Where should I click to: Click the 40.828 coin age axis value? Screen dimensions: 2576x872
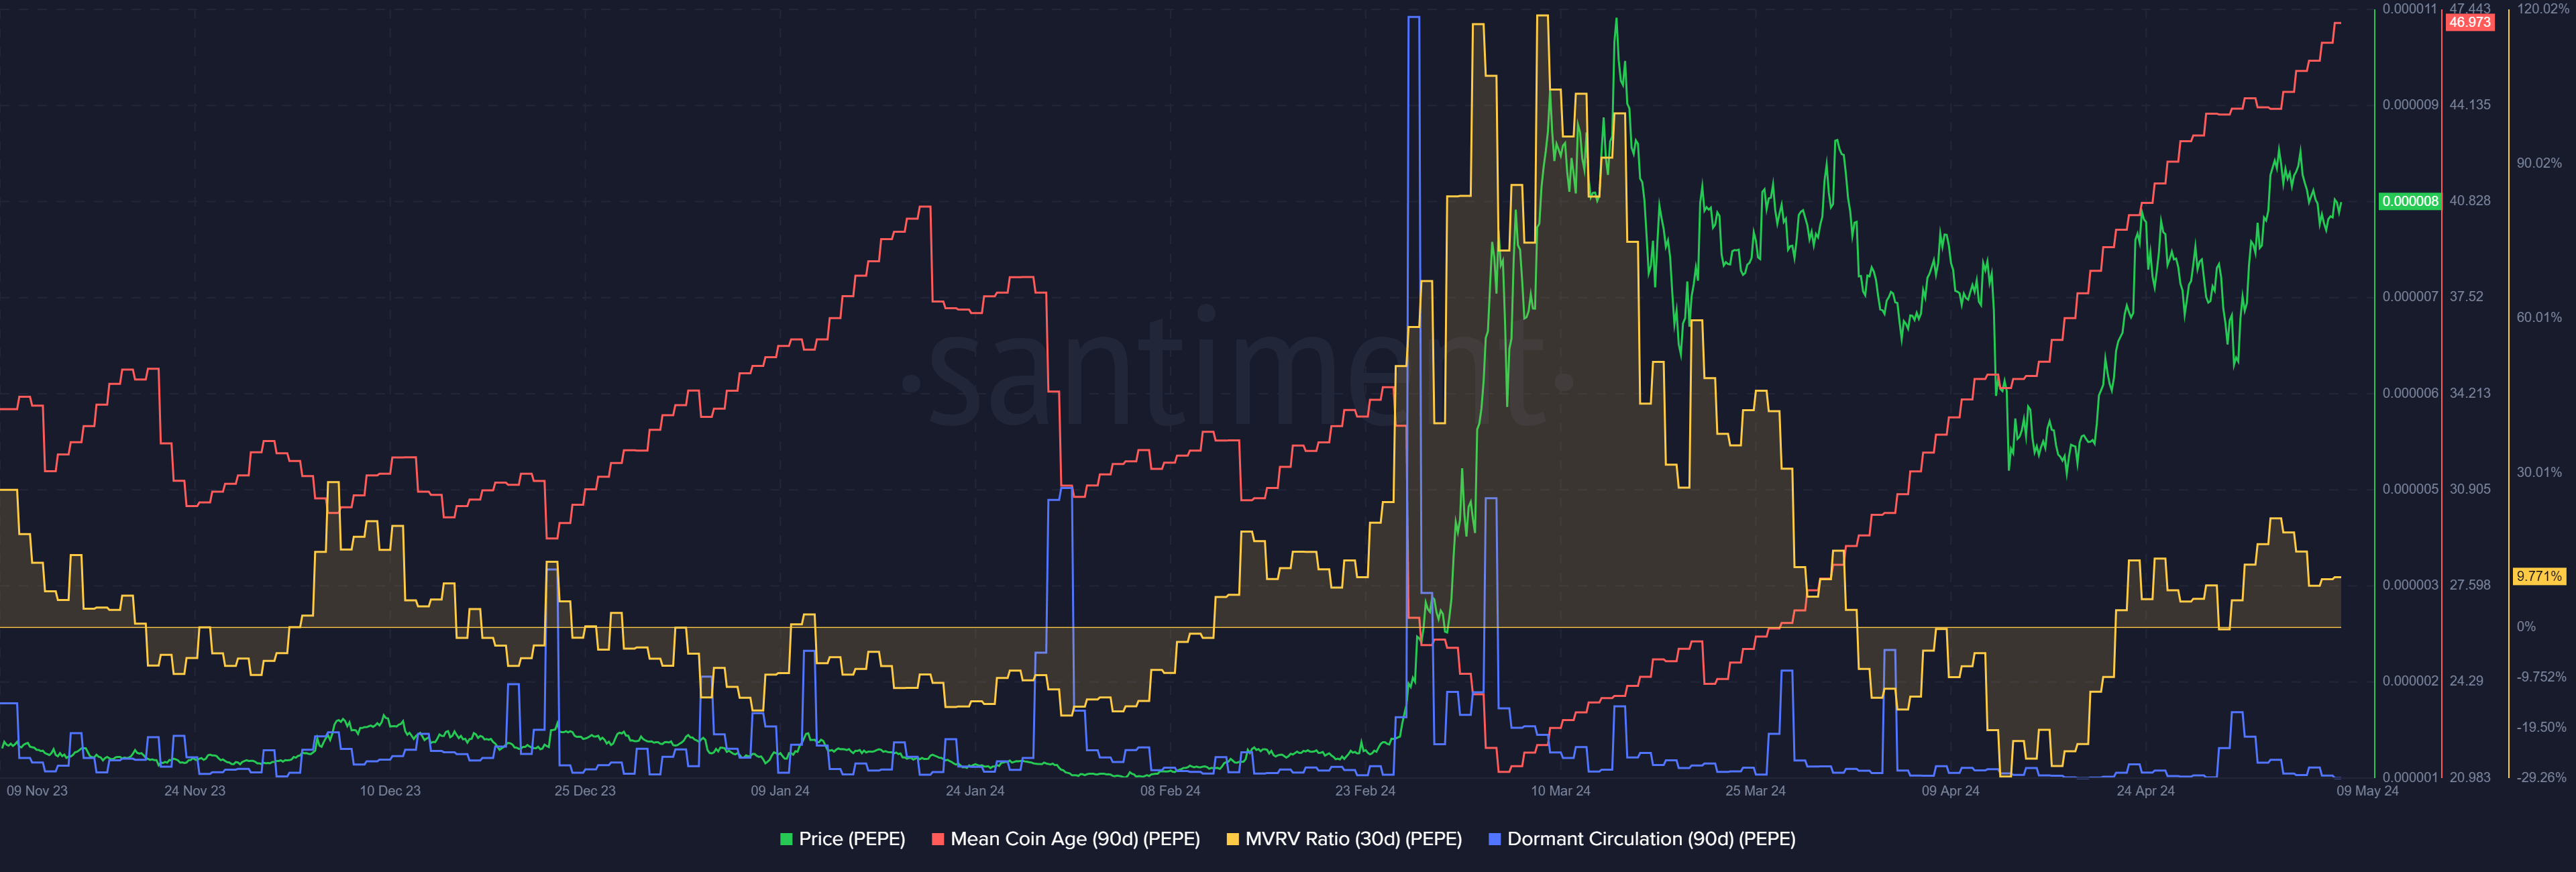point(2470,201)
